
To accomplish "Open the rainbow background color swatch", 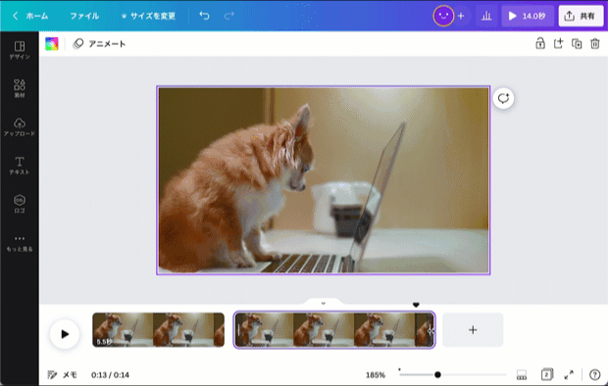I will pos(52,44).
